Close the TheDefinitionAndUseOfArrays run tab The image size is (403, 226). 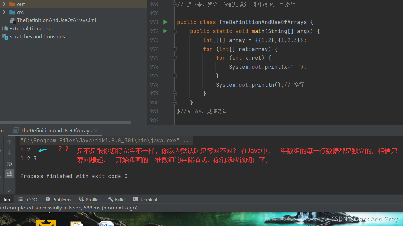pyautogui.click(x=96, y=130)
